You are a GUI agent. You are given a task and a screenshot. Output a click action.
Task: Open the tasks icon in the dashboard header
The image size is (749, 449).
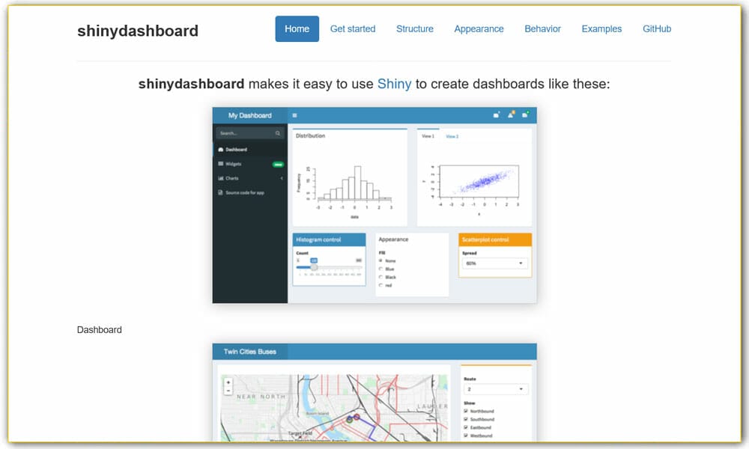[524, 114]
